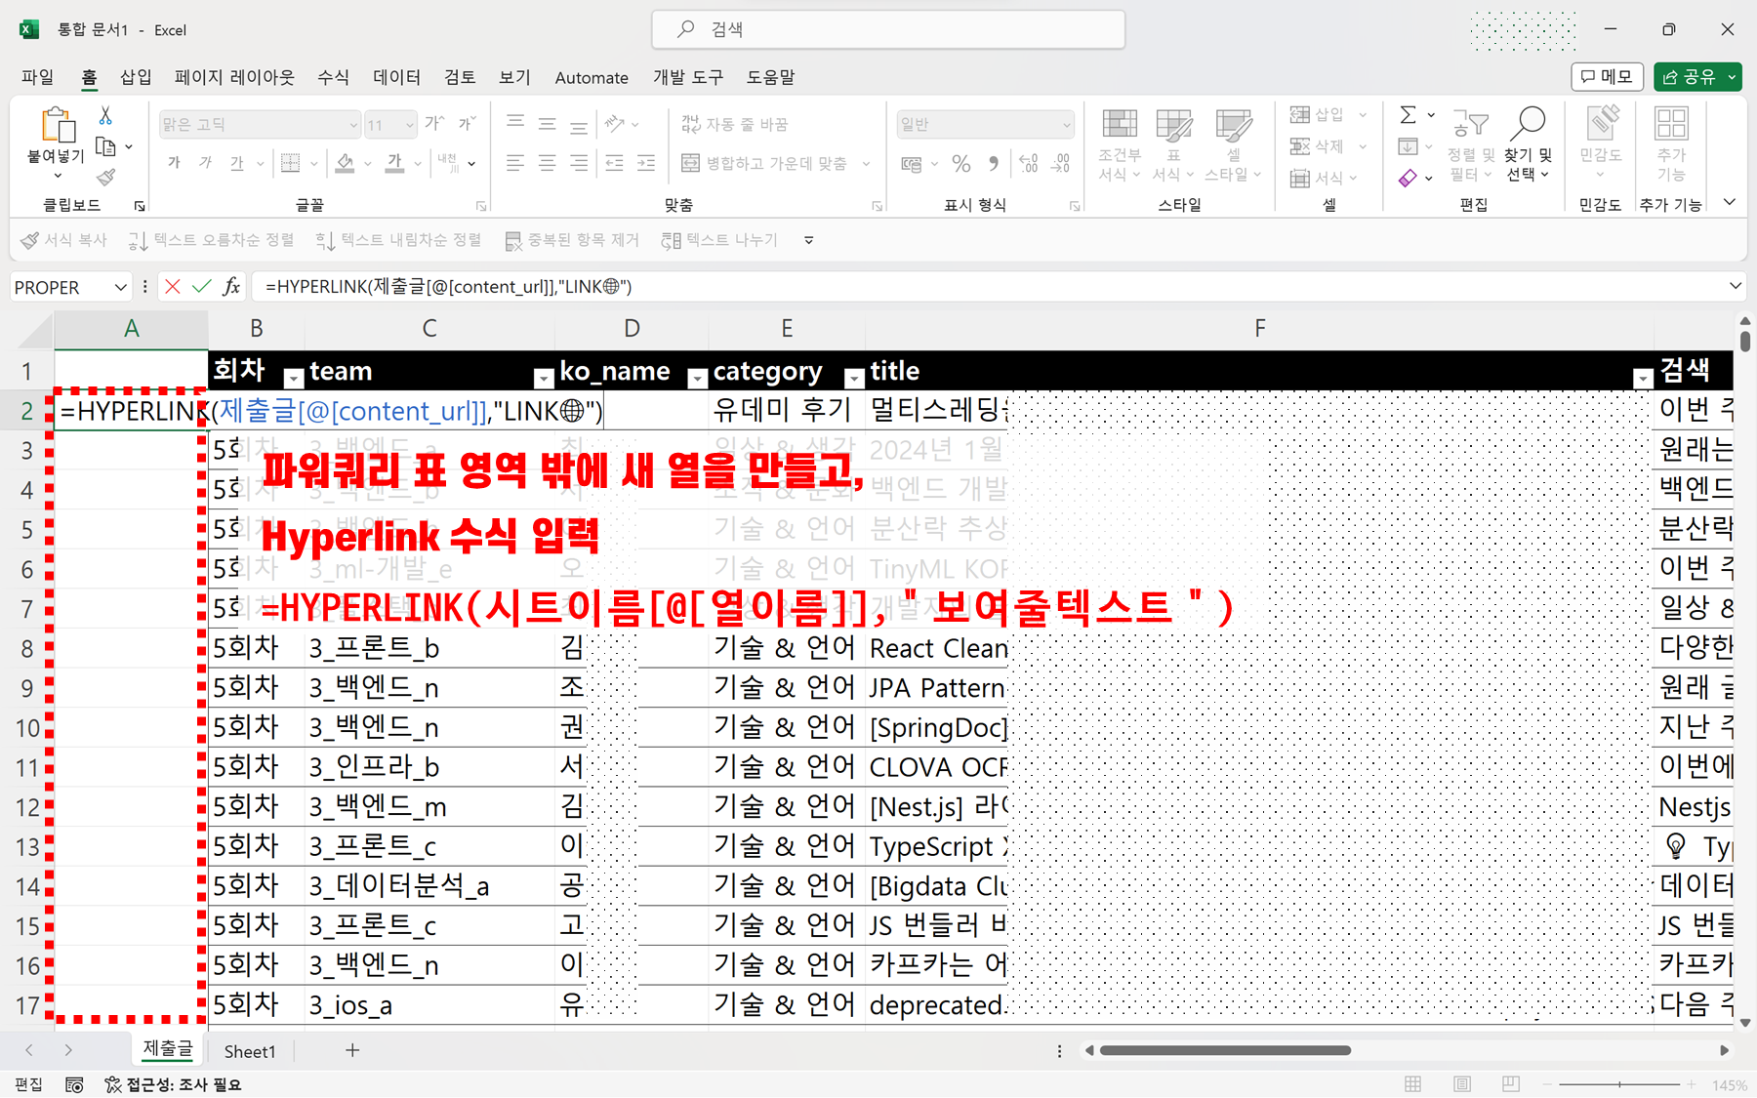Open the font name dropdown (맑은 고딕)
The image size is (1757, 1098).
click(x=353, y=125)
